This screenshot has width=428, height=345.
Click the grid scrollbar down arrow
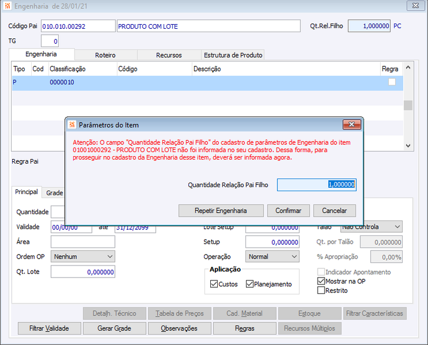click(x=408, y=146)
